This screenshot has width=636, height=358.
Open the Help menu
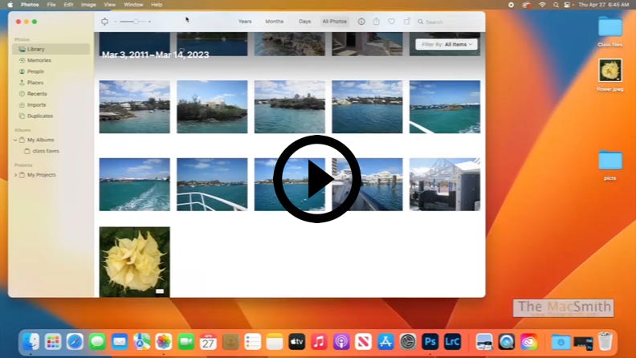[157, 5]
